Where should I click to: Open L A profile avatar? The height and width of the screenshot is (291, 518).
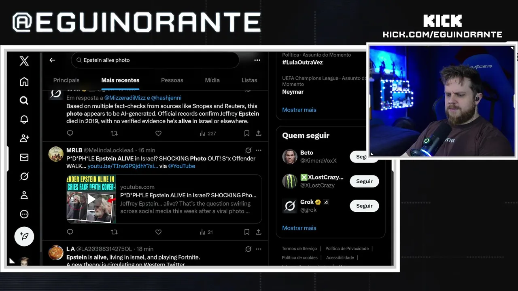click(x=56, y=253)
